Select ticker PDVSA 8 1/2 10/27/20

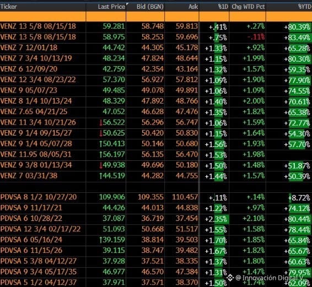tap(39, 197)
